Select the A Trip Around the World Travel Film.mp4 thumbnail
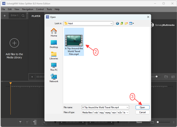Image resolution: width=177 pixels, height=127 pixels. click(x=74, y=42)
